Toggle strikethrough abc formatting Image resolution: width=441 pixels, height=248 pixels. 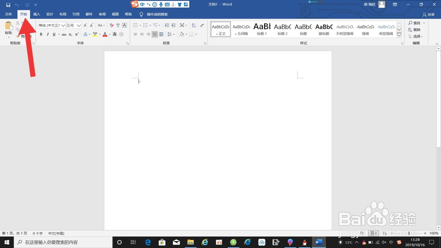tap(64, 34)
